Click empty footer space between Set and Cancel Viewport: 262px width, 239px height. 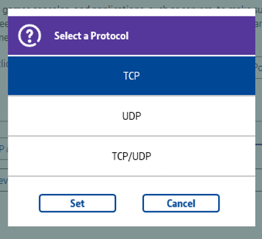(x=129, y=203)
